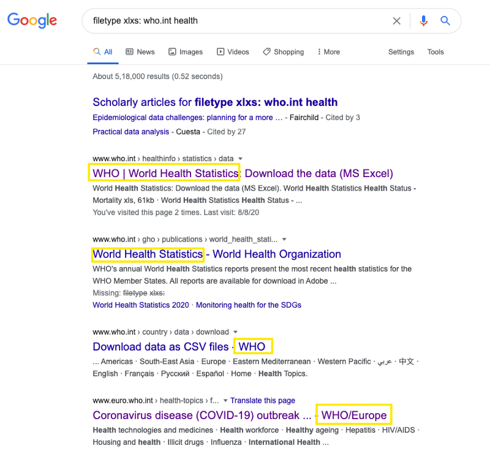Expand arrow beside gho publications URL
This screenshot has height=459, width=490.
pos(284,239)
